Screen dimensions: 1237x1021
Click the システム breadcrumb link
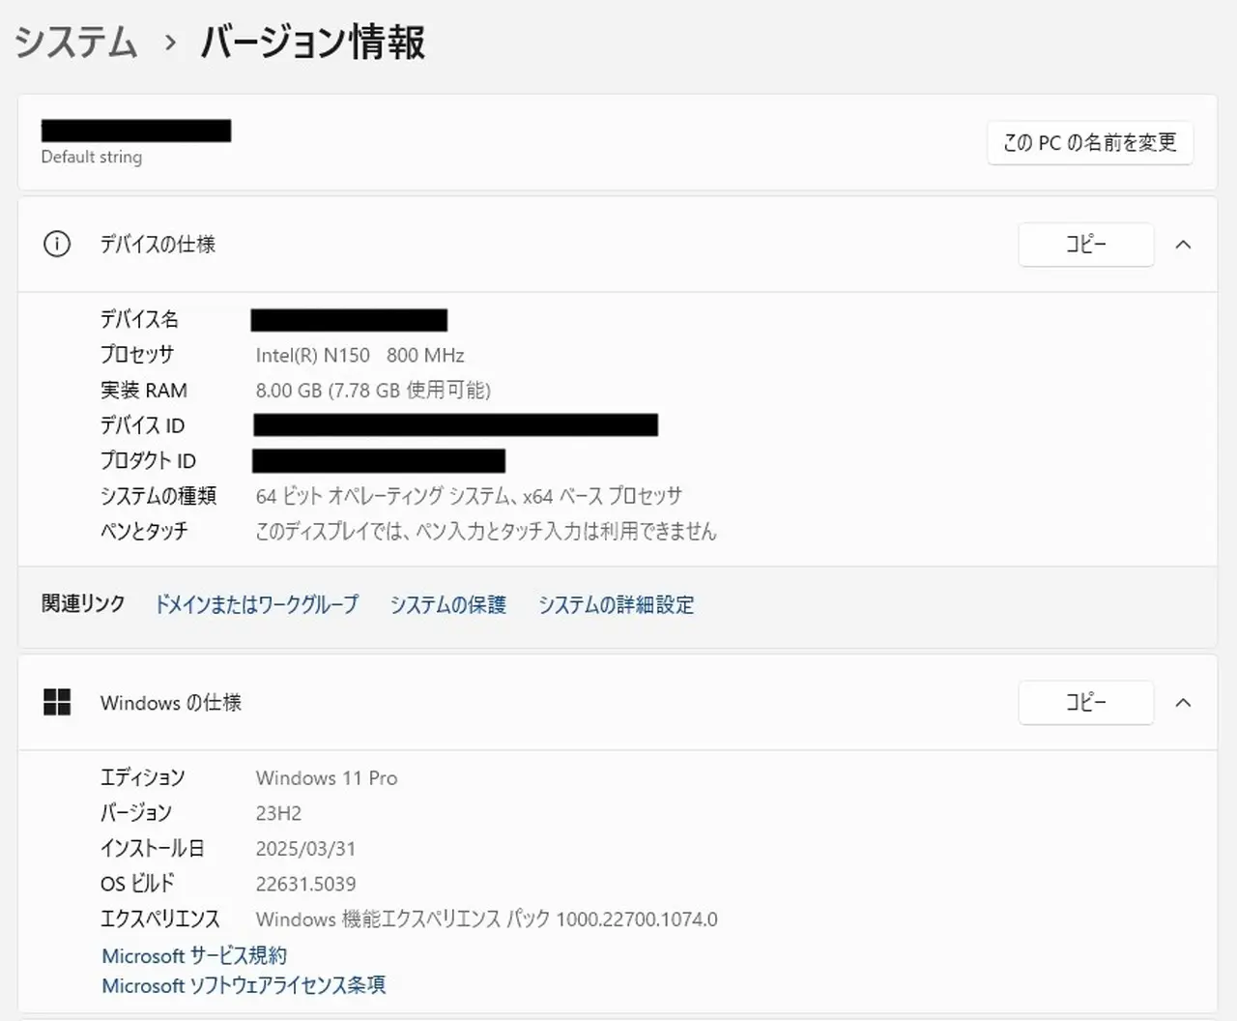76,43
